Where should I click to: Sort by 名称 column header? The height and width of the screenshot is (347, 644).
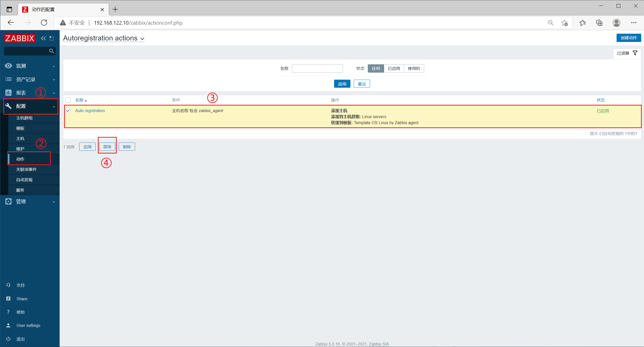point(81,100)
